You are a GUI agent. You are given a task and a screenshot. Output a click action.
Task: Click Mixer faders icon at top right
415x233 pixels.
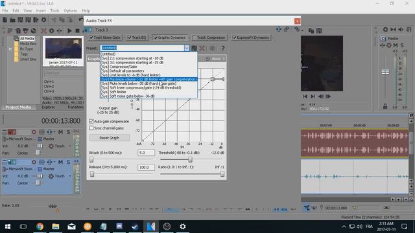click(409, 29)
